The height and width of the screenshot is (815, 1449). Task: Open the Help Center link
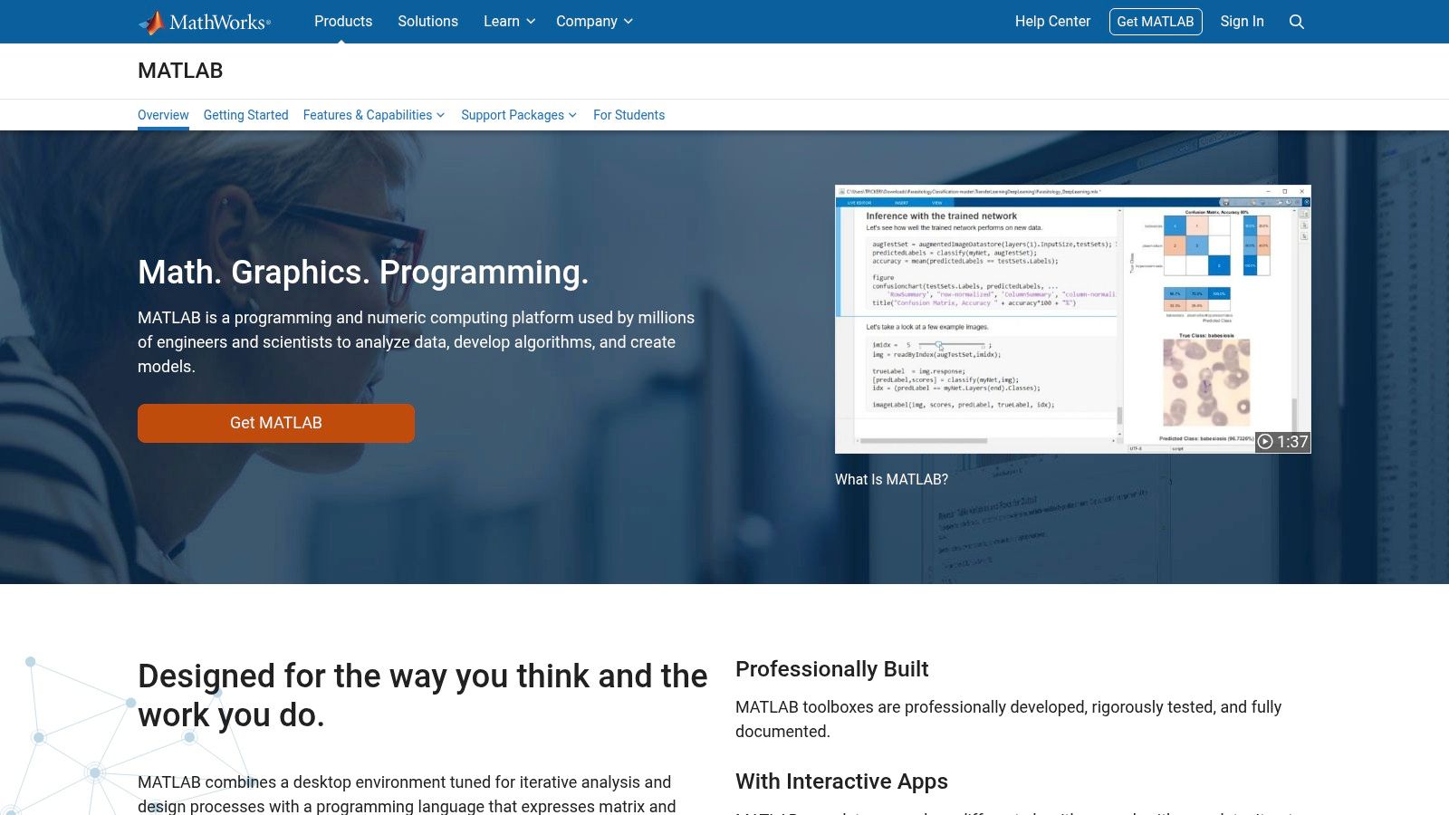click(1052, 22)
